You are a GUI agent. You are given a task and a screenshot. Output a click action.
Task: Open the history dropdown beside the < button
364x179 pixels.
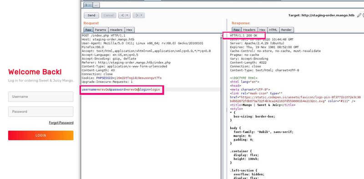(128, 15)
